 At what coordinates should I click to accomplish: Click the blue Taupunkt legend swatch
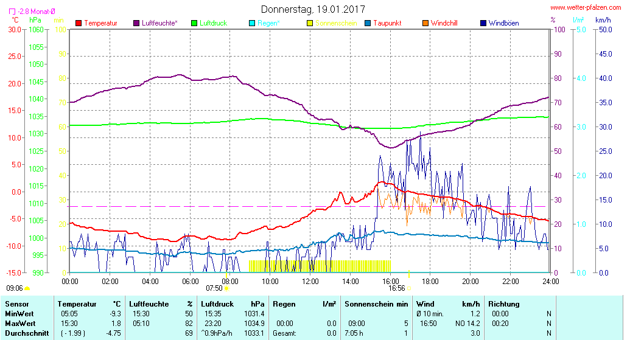tap(368, 23)
